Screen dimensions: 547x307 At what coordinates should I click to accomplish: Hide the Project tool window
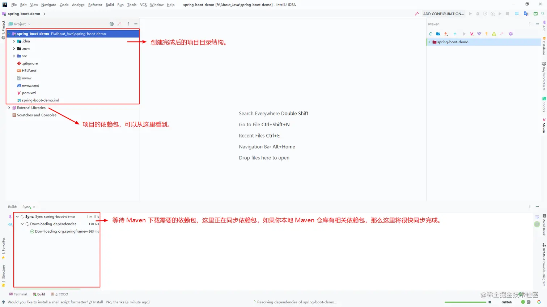click(x=136, y=24)
